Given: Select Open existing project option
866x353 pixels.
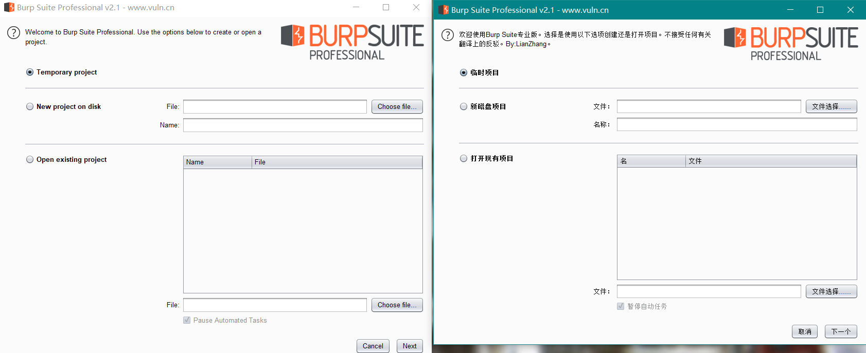Looking at the screenshot, I should (x=30, y=160).
